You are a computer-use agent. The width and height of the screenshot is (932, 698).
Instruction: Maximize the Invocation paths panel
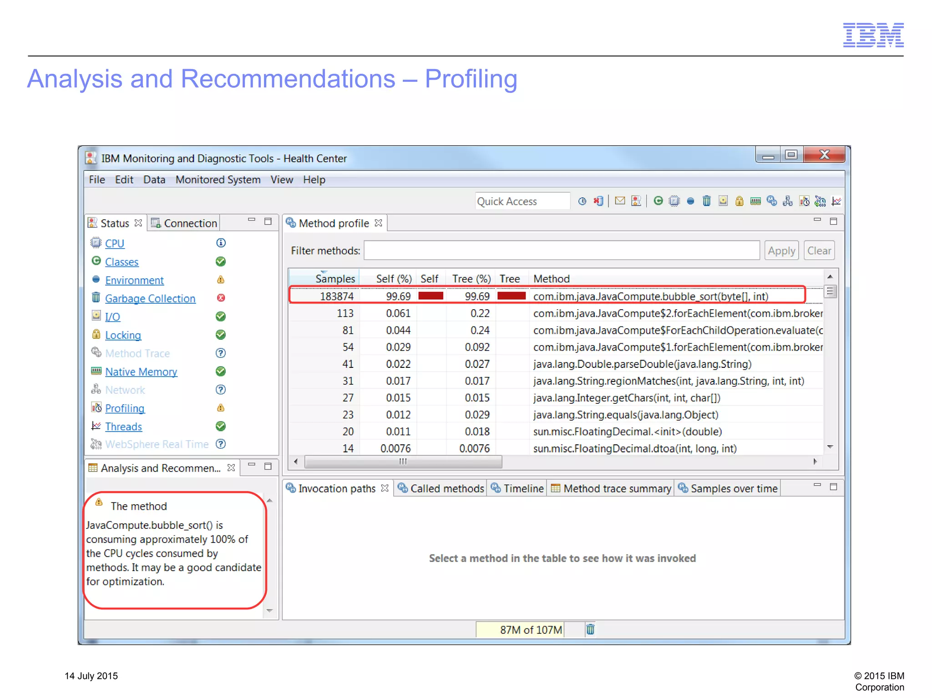834,487
